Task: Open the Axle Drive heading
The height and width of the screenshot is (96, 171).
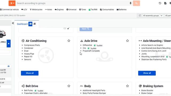Action: pos(91,41)
